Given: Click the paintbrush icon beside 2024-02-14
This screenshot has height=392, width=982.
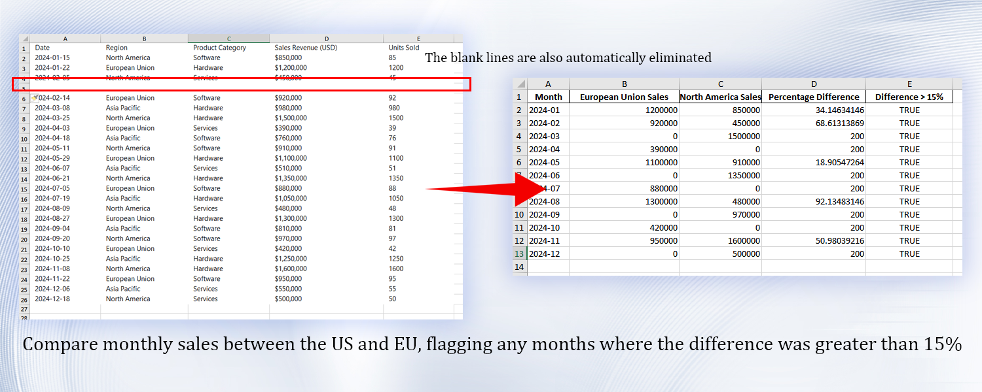Looking at the screenshot, I should tap(34, 97).
